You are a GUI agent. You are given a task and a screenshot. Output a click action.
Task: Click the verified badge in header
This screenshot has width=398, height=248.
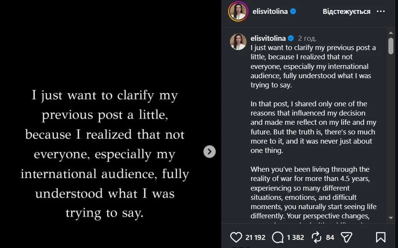293,12
